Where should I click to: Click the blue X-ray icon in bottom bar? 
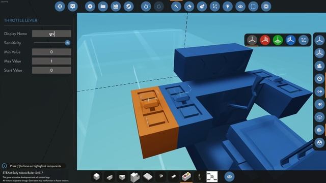click(229, 176)
